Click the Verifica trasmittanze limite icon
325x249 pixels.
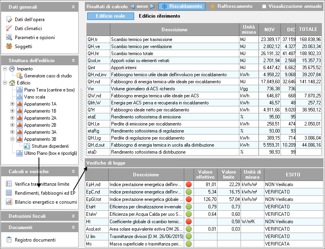pyautogui.click(x=9, y=184)
